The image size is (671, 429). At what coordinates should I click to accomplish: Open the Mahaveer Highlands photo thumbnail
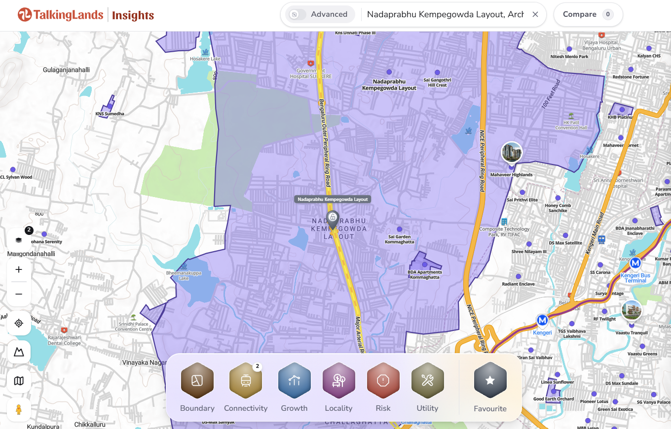pos(512,152)
